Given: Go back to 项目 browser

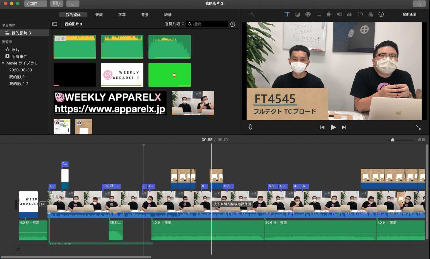Looking at the screenshot, I should (x=36, y=4).
